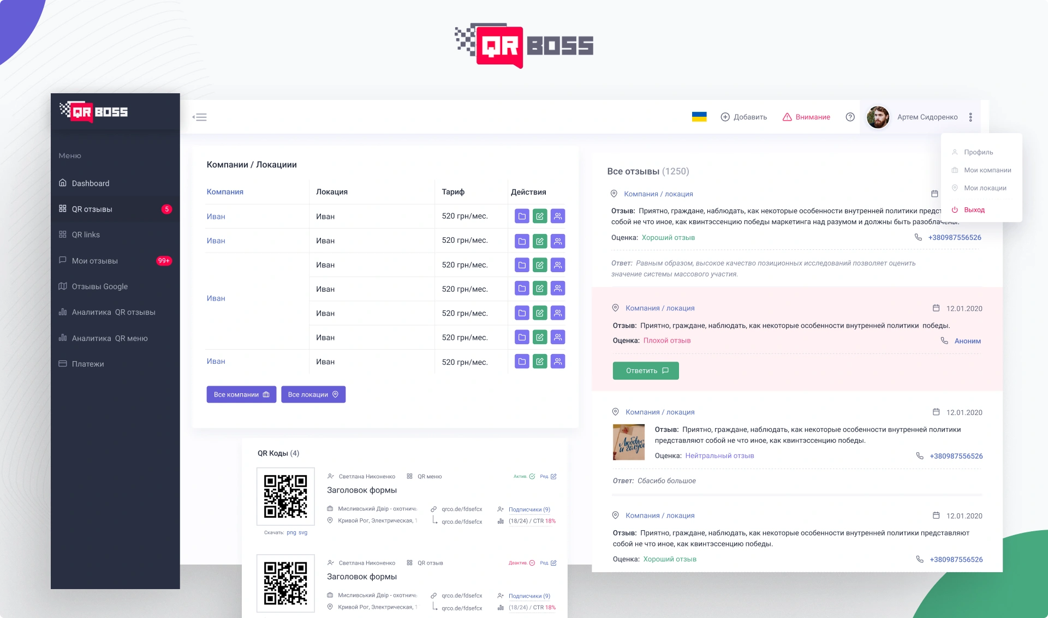Click the Все локации button
The image size is (1048, 618).
[x=313, y=394]
